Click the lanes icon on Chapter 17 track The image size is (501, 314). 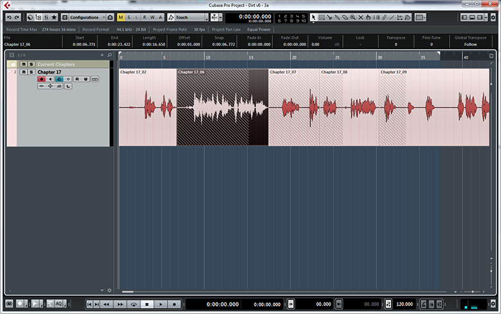[95, 79]
